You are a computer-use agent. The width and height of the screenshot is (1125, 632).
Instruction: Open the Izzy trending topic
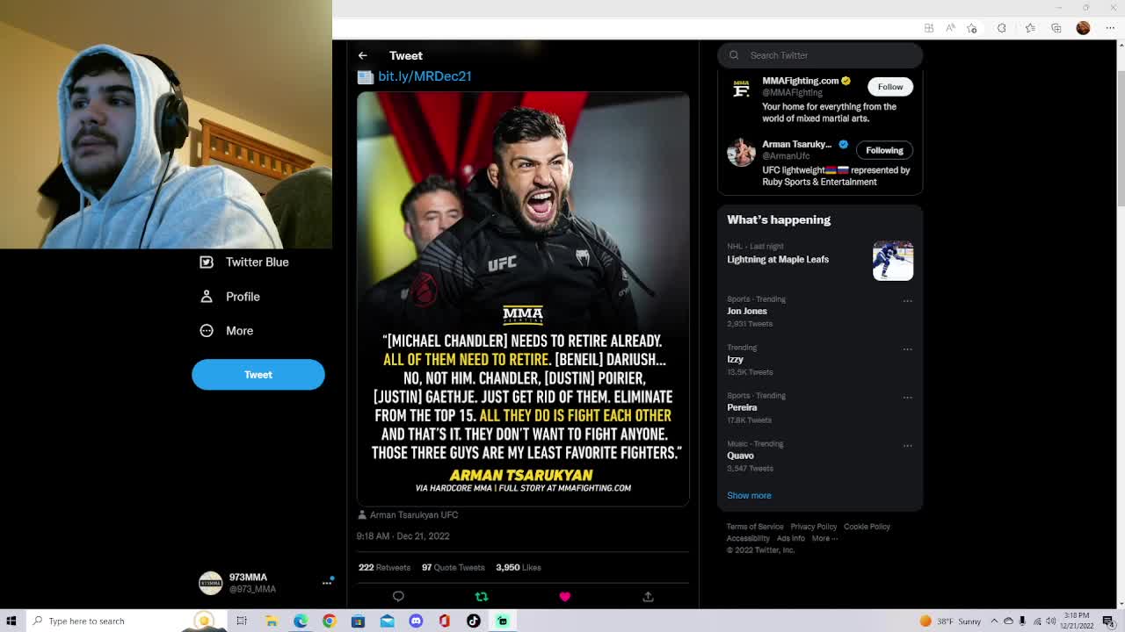[735, 359]
